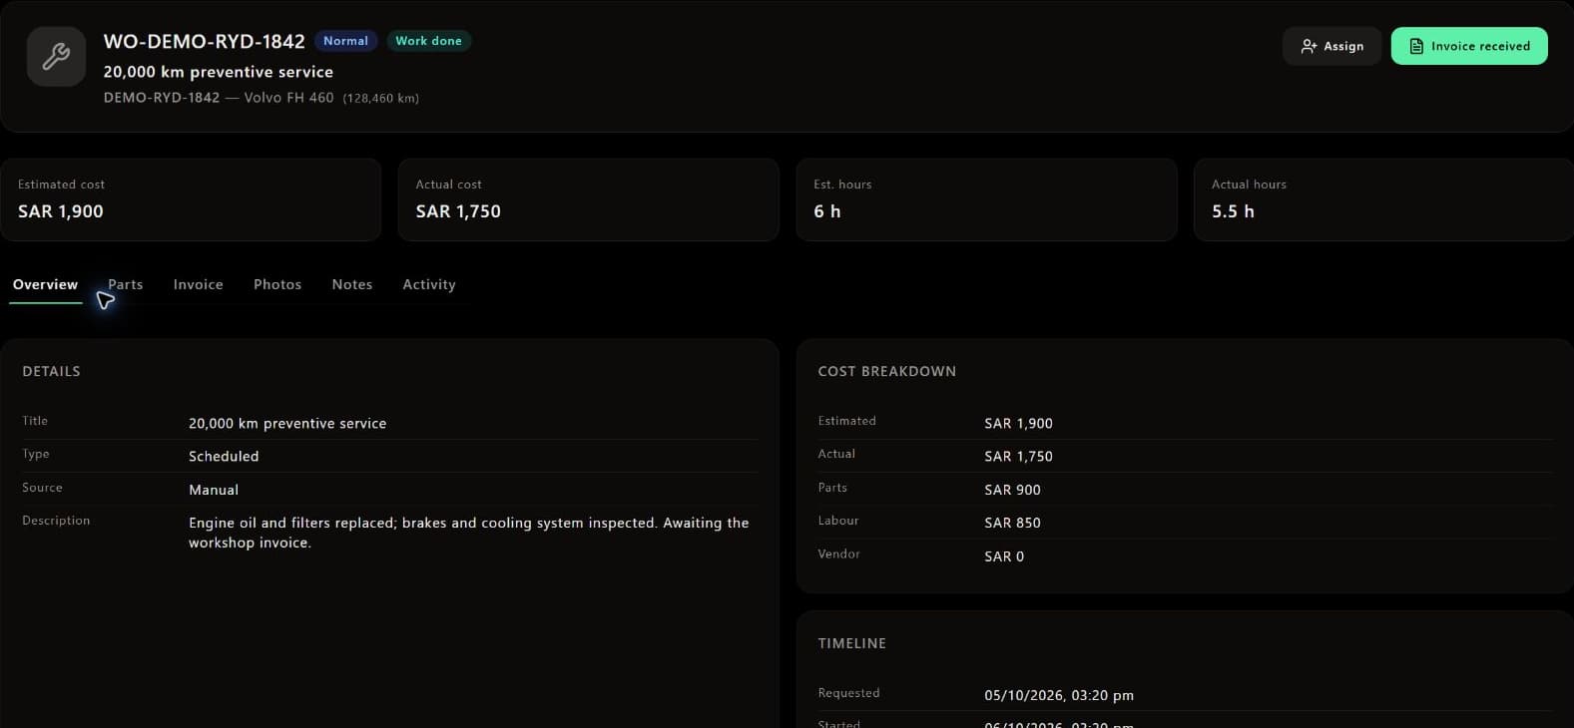
Task: Click the Vendor cost SAR 0
Action: pyautogui.click(x=1004, y=556)
